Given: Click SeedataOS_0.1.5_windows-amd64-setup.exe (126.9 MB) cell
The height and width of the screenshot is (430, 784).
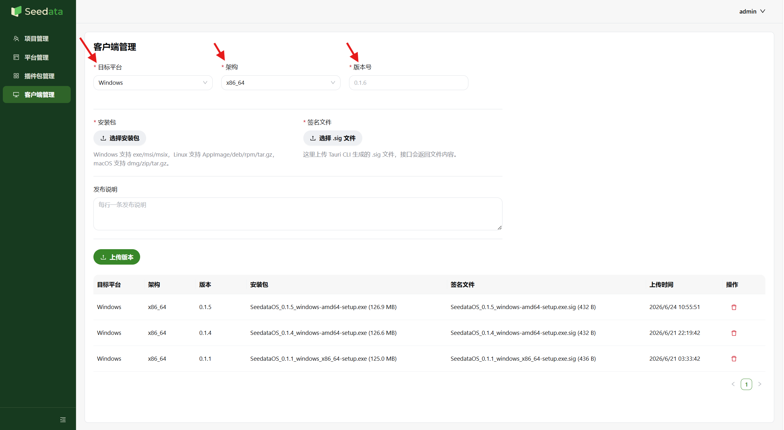Looking at the screenshot, I should (323, 307).
